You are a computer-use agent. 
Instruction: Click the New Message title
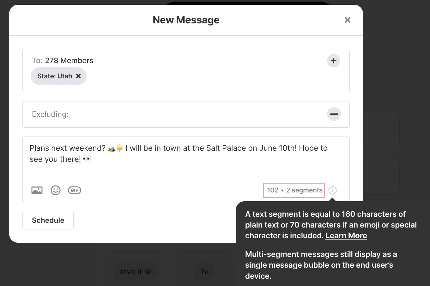[x=186, y=20]
